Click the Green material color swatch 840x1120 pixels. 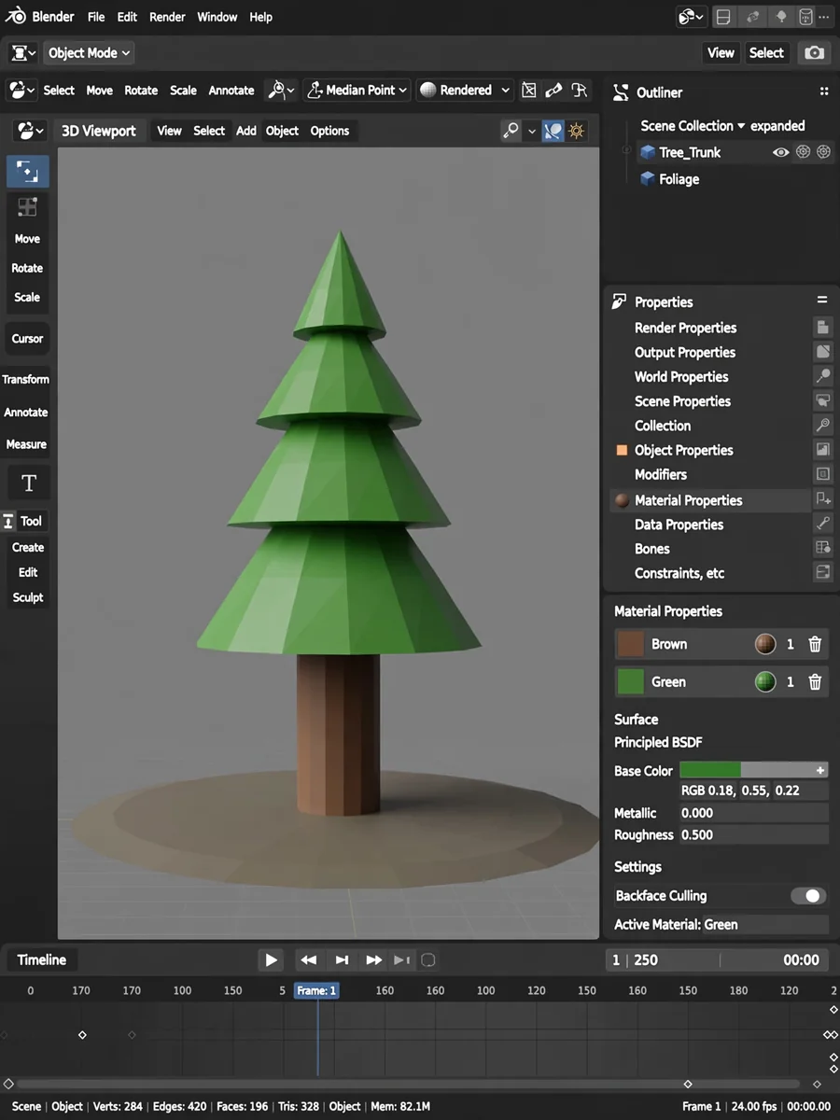tap(631, 681)
